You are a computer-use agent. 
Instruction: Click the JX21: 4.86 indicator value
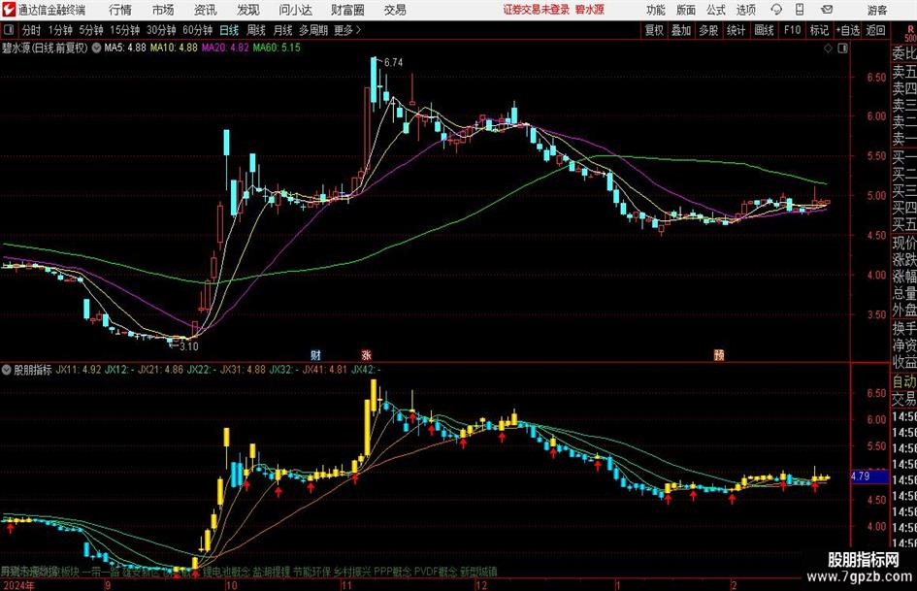pyautogui.click(x=160, y=370)
